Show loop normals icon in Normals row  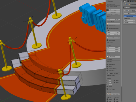click(109, 94)
